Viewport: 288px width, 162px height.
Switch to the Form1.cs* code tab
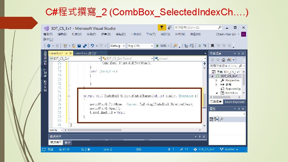pos(56,53)
